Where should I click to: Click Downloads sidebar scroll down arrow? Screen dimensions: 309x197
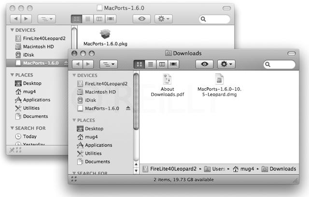[x=136, y=171]
